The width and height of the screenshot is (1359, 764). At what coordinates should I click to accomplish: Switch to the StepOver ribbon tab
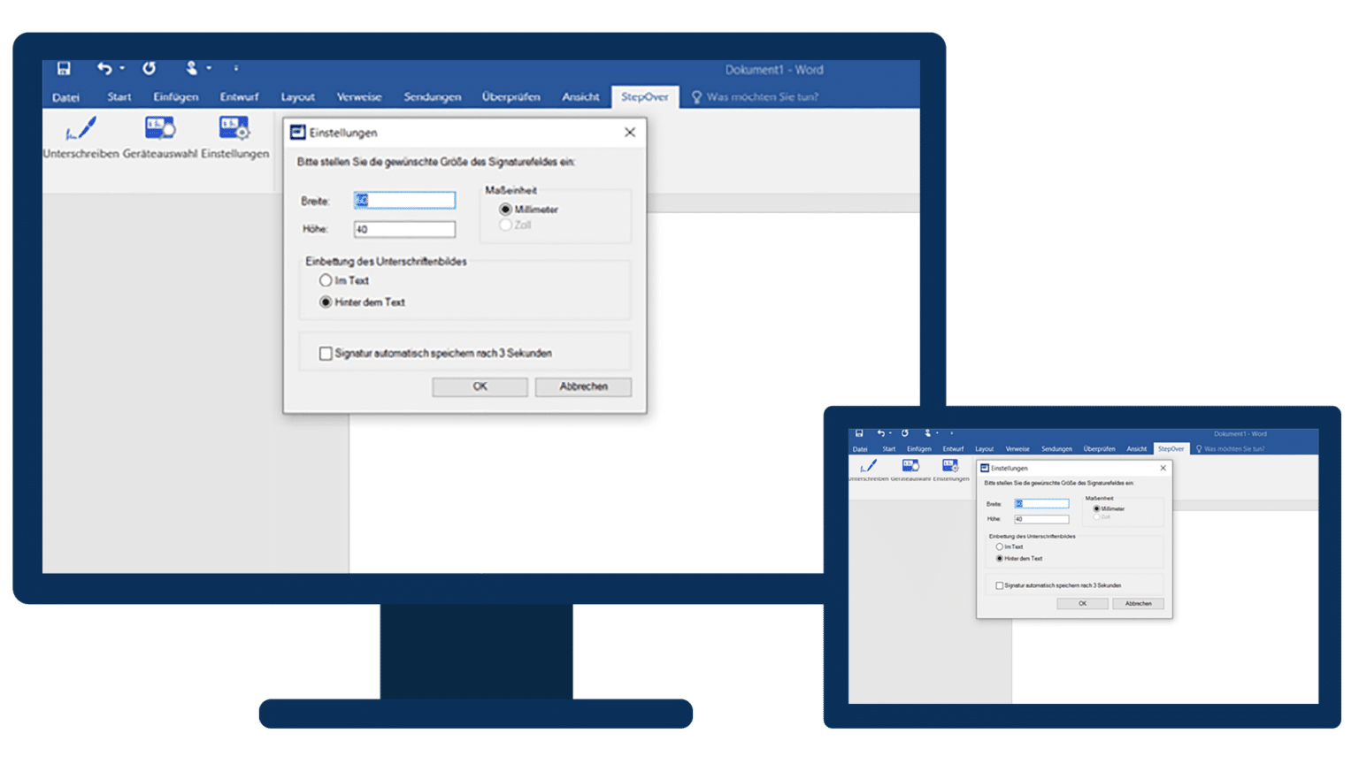645,96
